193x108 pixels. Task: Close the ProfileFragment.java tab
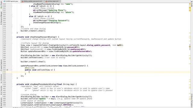[19, 1]
